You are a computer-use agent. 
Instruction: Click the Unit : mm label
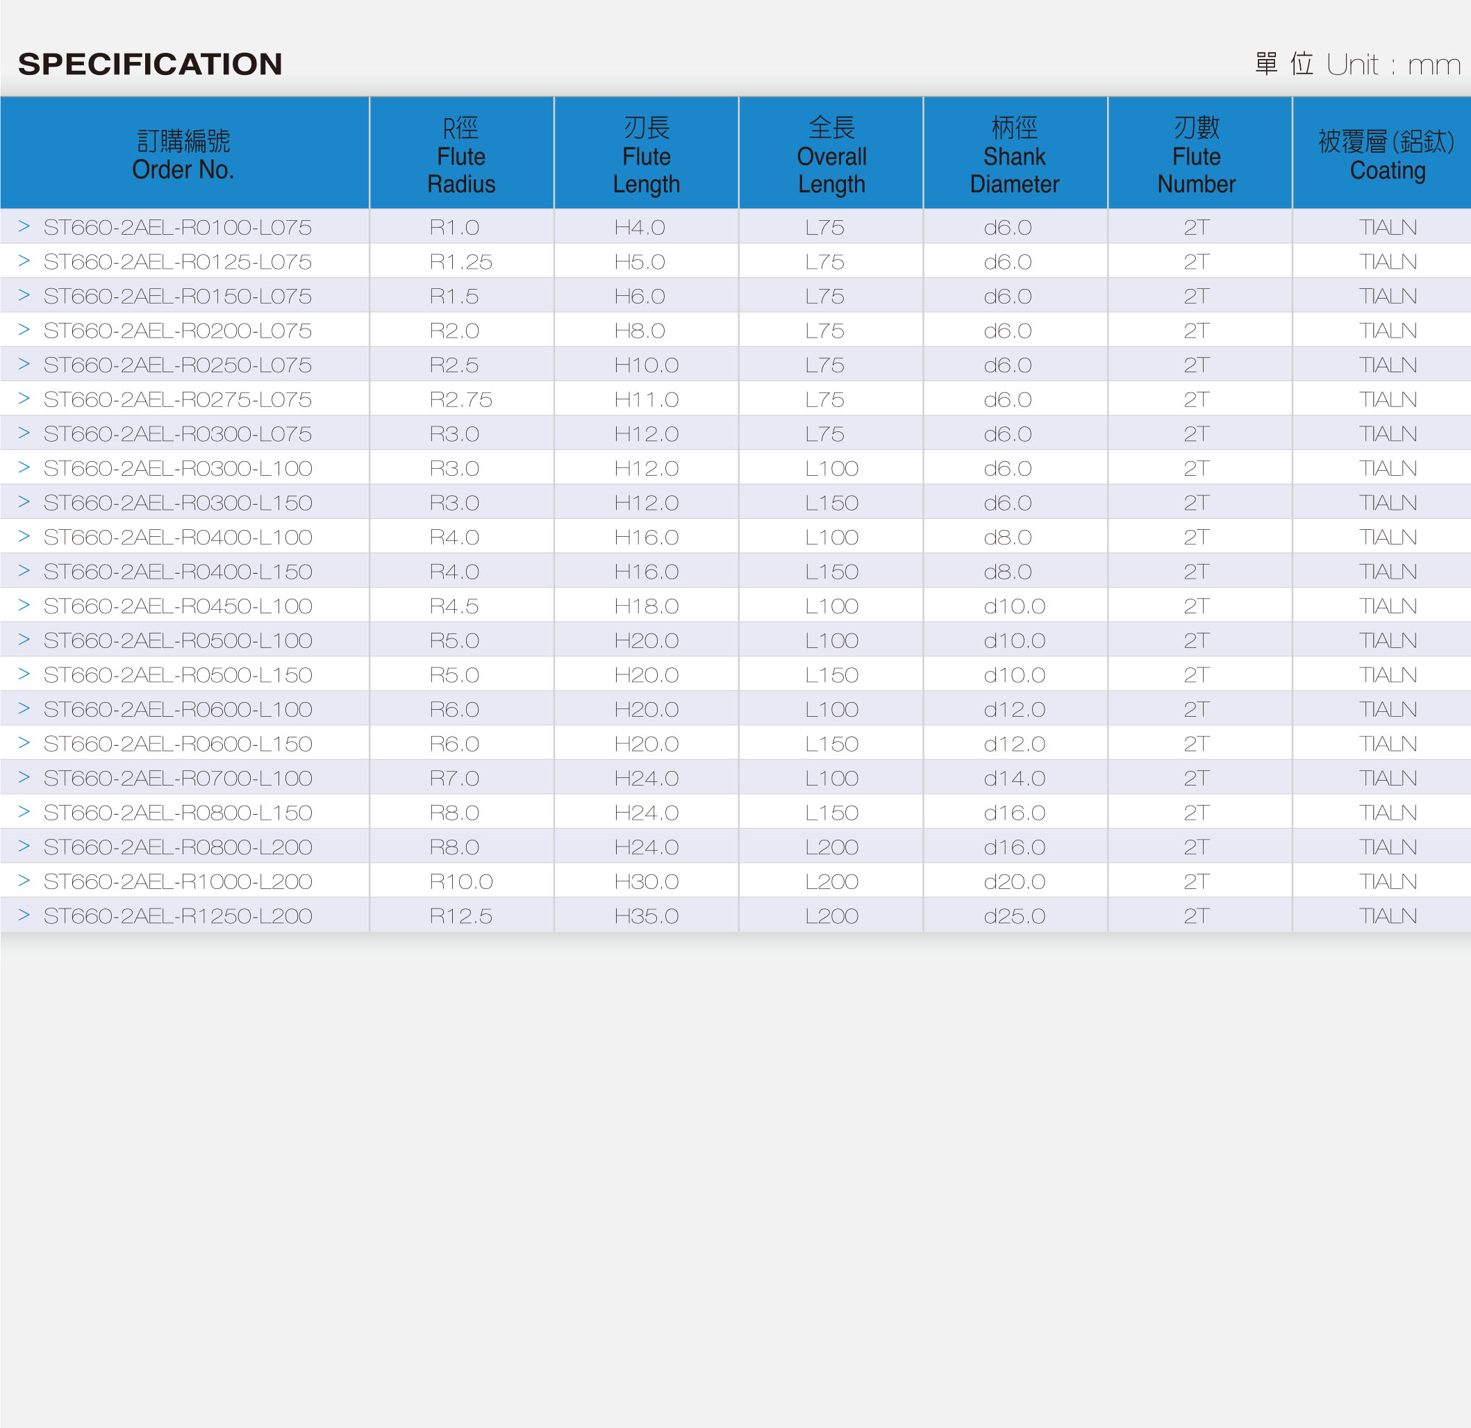pyautogui.click(x=1394, y=65)
